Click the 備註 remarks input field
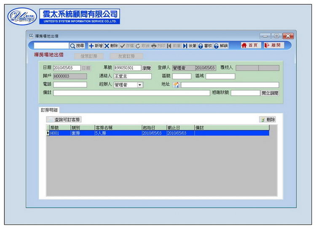 pos(131,93)
